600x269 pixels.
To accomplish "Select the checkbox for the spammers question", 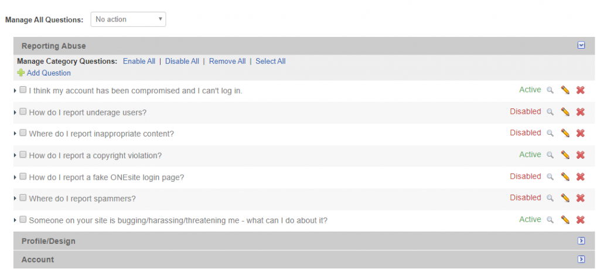I will 23,198.
